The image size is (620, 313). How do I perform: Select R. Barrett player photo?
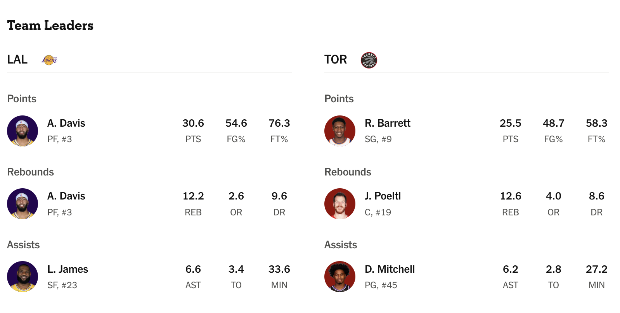click(340, 131)
